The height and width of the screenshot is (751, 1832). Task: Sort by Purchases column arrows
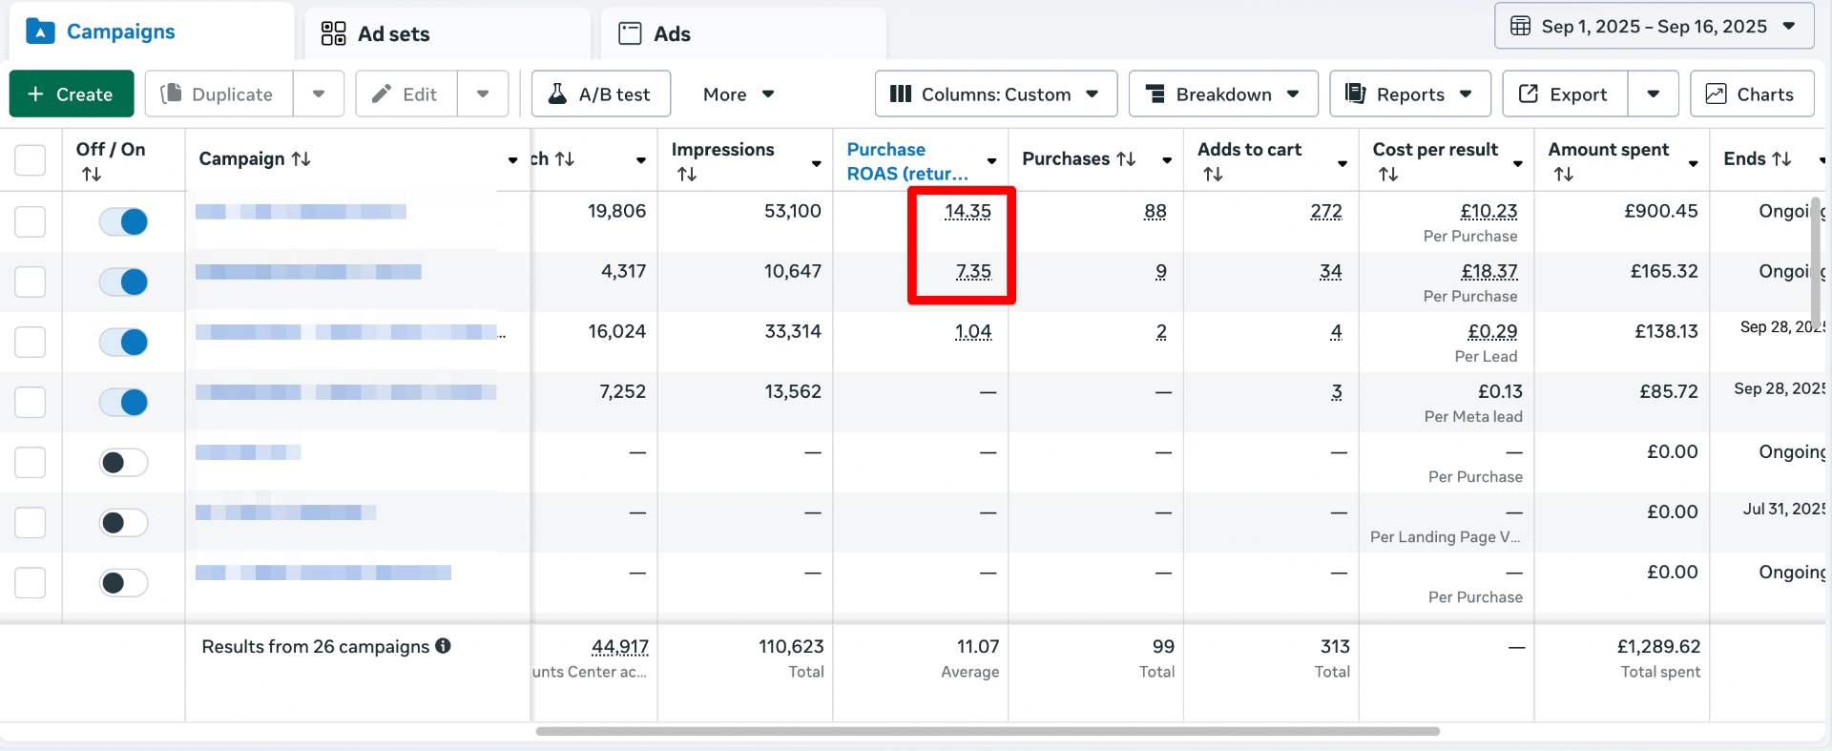(x=1126, y=159)
